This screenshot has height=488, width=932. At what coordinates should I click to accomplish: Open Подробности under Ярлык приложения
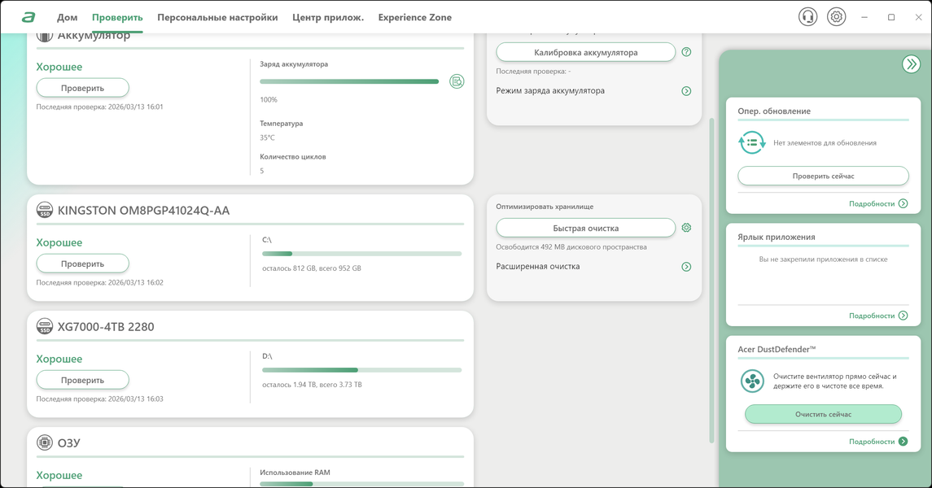(x=878, y=316)
